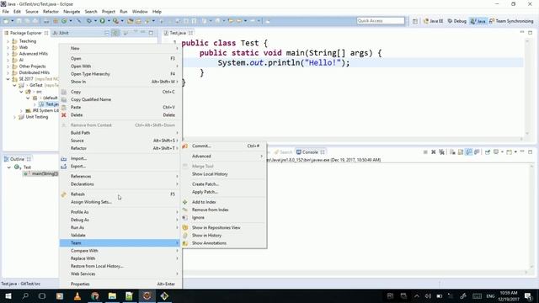Click the Debug bug toolbar icon

tap(89, 21)
